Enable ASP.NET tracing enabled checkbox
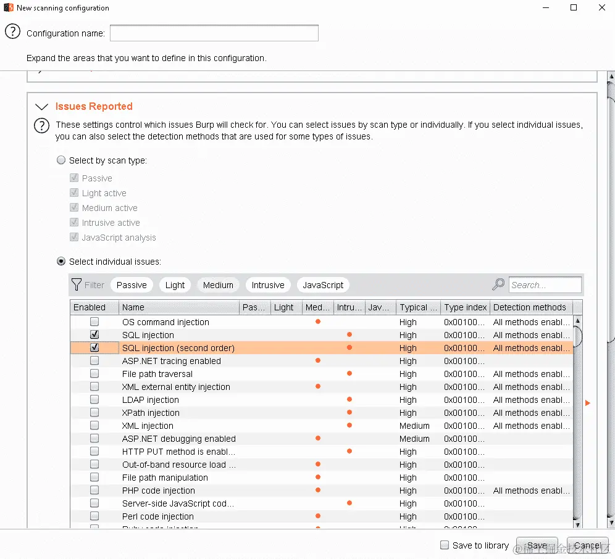 click(94, 360)
